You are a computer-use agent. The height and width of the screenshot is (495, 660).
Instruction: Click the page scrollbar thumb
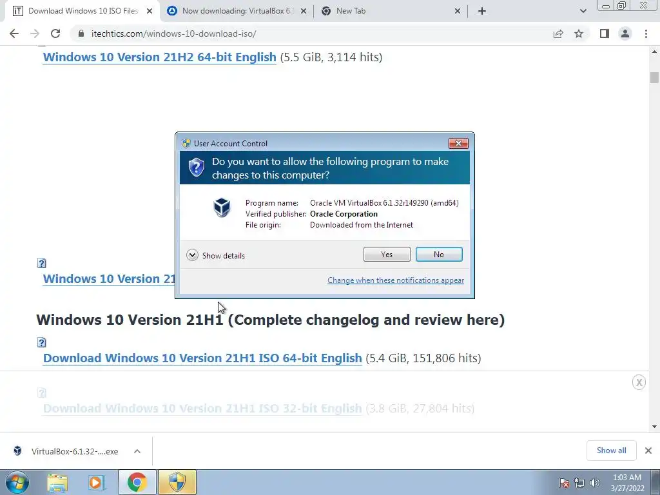click(x=654, y=78)
